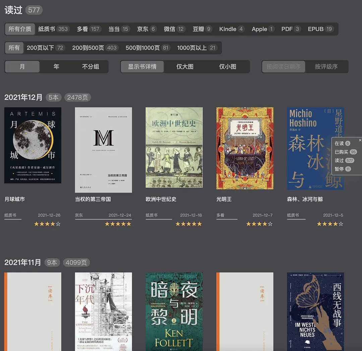The width and height of the screenshot is (362, 351).
Task: Jump to 在读 5 list
Action: point(342,143)
